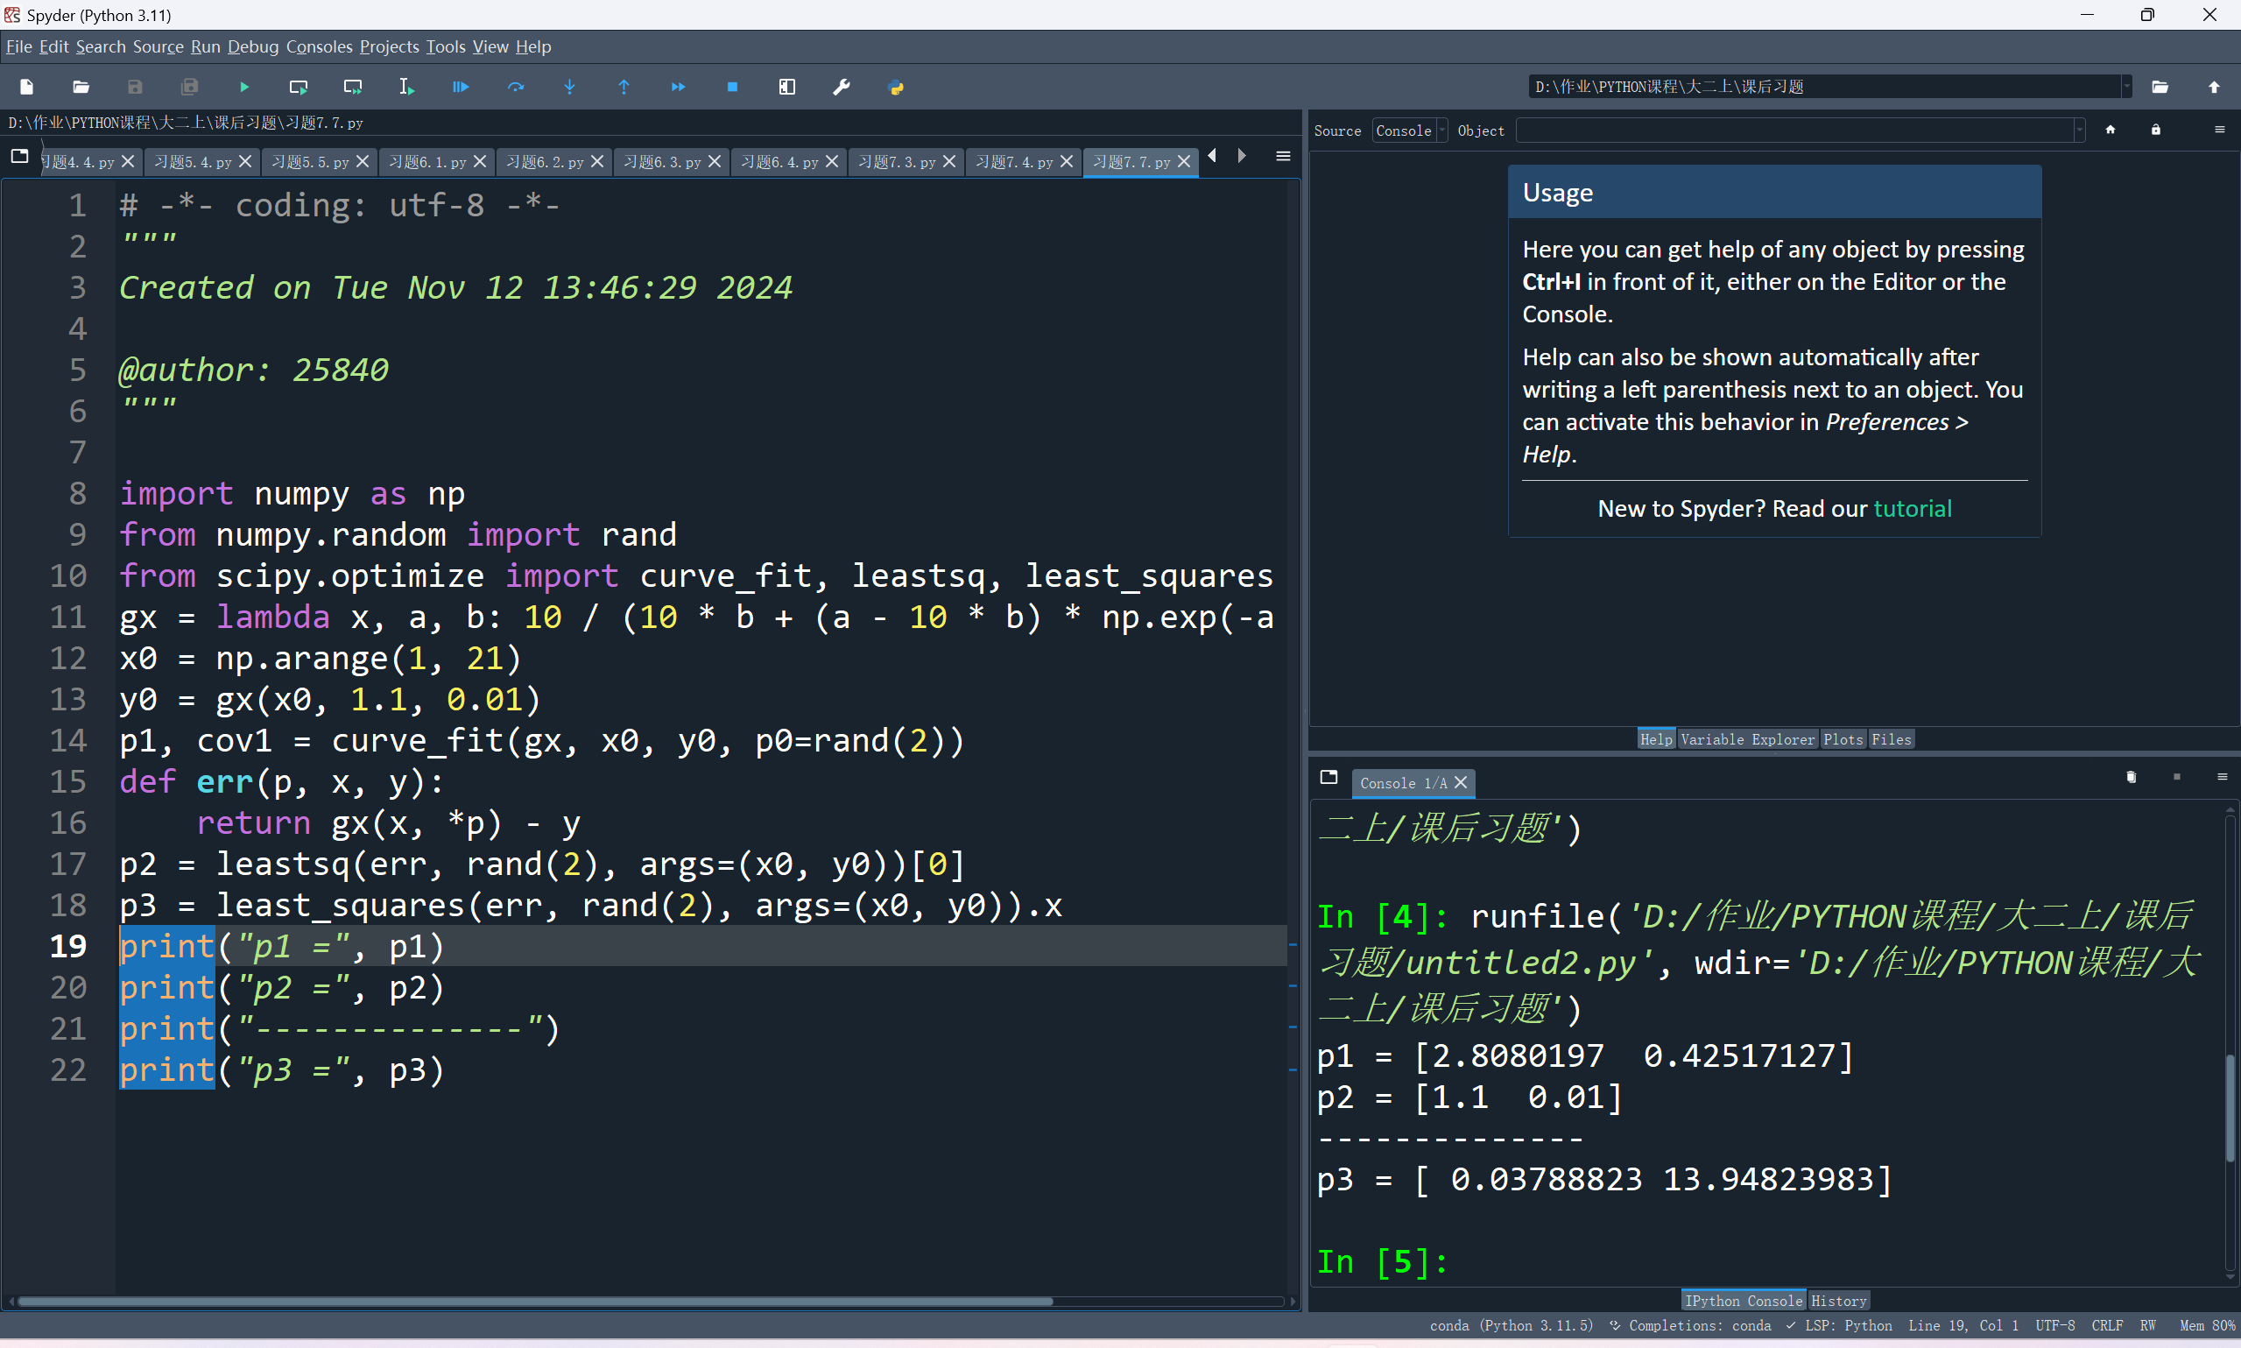Screen dimensions: 2241x1348
Task: Open Preferences via the wrench icon
Action: pos(841,88)
